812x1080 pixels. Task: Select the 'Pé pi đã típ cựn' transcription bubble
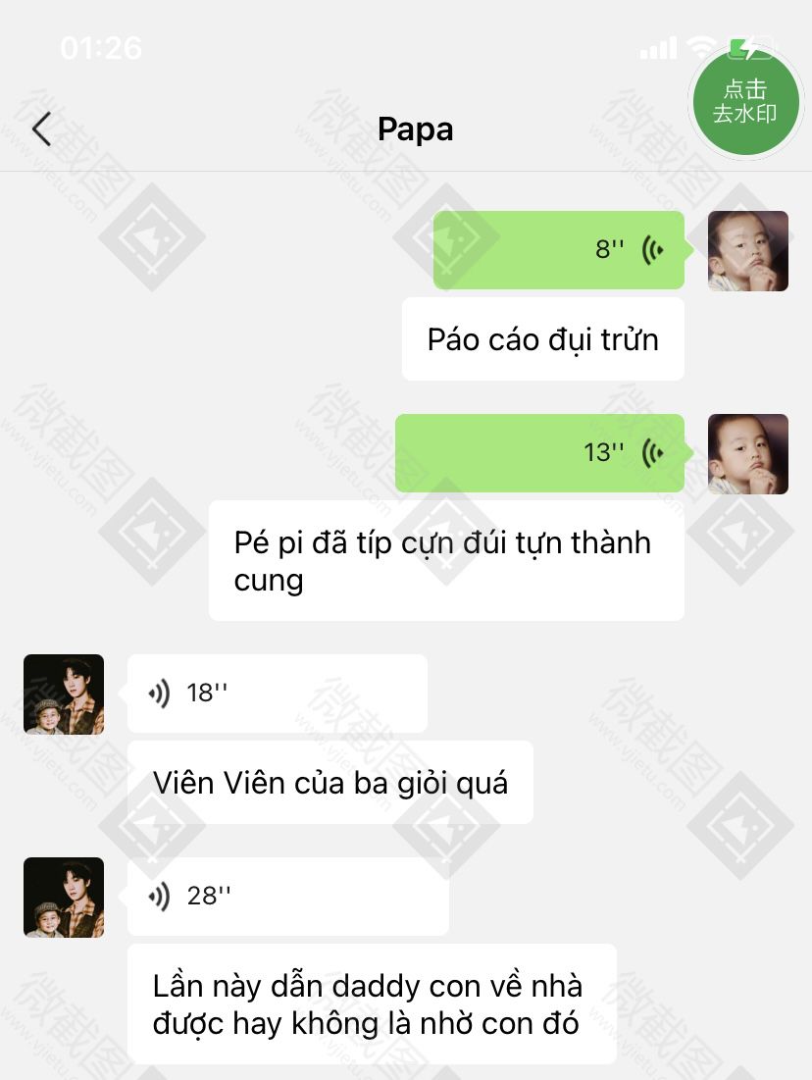coord(447,561)
